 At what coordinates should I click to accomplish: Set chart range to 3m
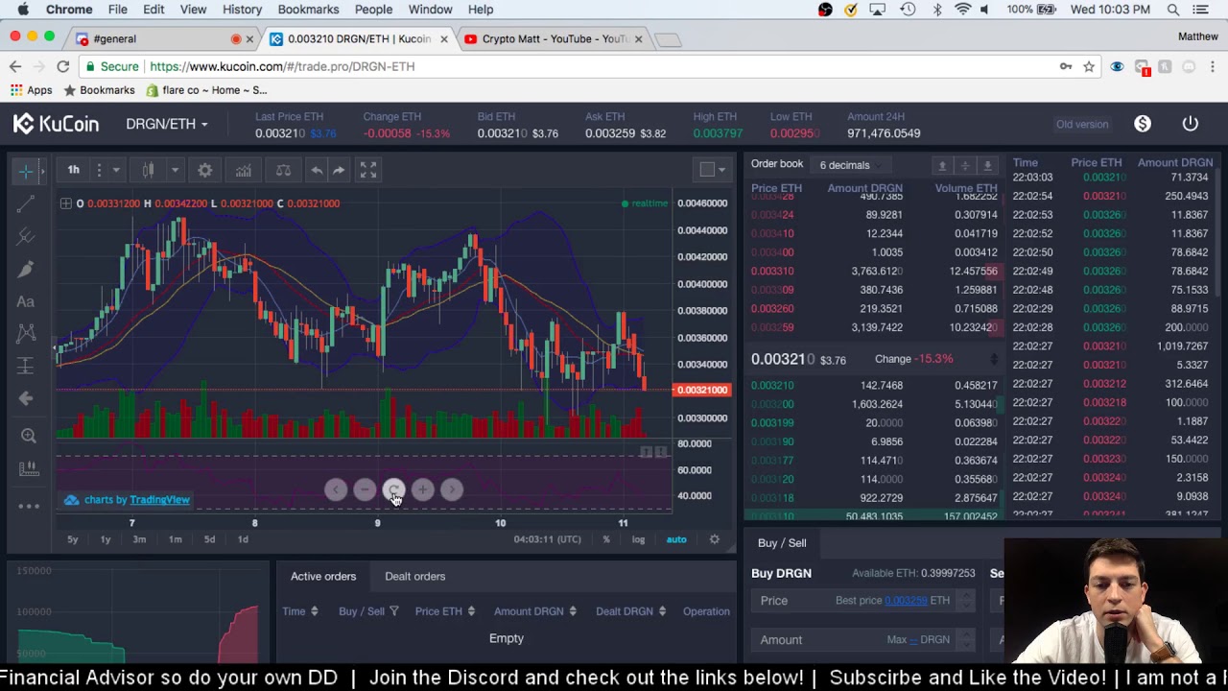pos(140,539)
